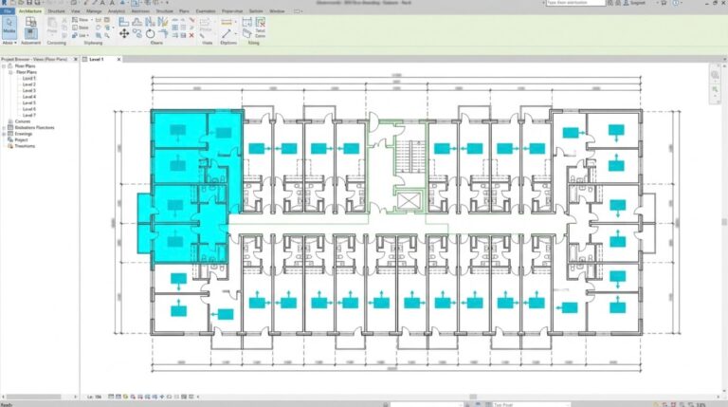Select the Level 1 view tab
The width and height of the screenshot is (728, 407).
[96, 60]
